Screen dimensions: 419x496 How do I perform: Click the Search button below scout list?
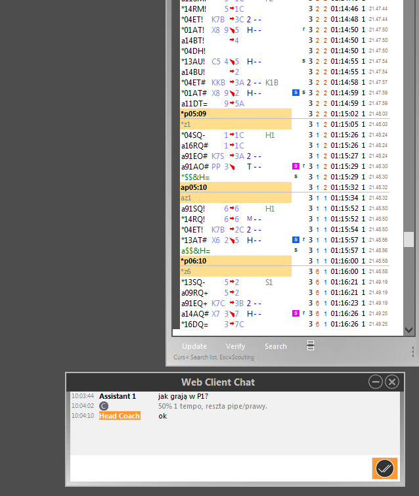[276, 346]
